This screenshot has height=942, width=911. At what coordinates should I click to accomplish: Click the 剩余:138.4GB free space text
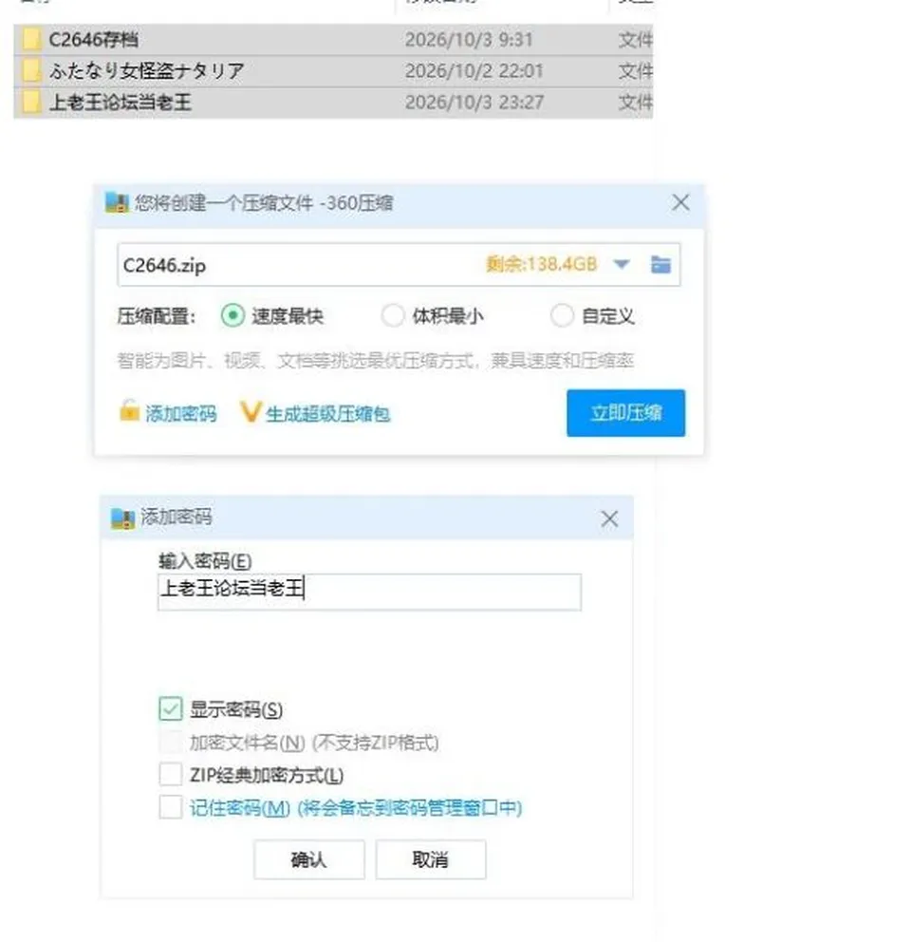click(541, 264)
